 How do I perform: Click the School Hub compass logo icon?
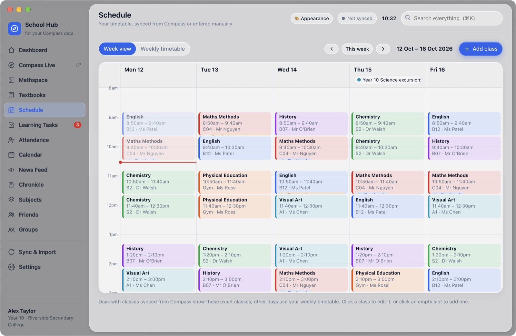click(x=15, y=28)
